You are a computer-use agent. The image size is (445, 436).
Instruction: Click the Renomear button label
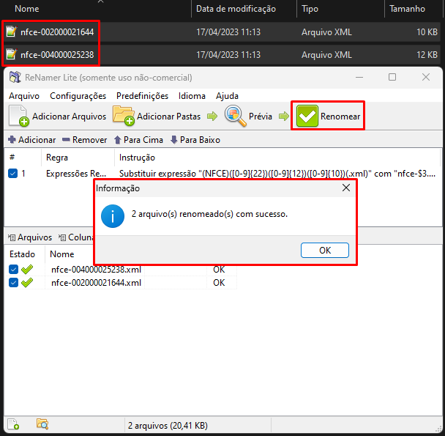pyautogui.click(x=340, y=117)
